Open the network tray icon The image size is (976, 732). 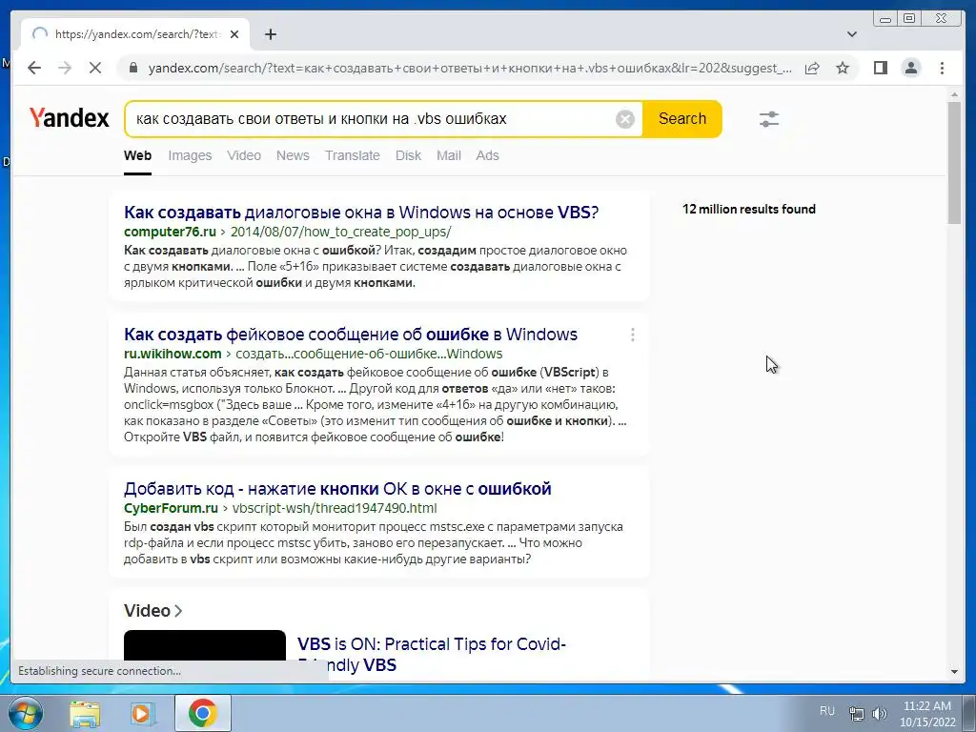(x=857, y=714)
